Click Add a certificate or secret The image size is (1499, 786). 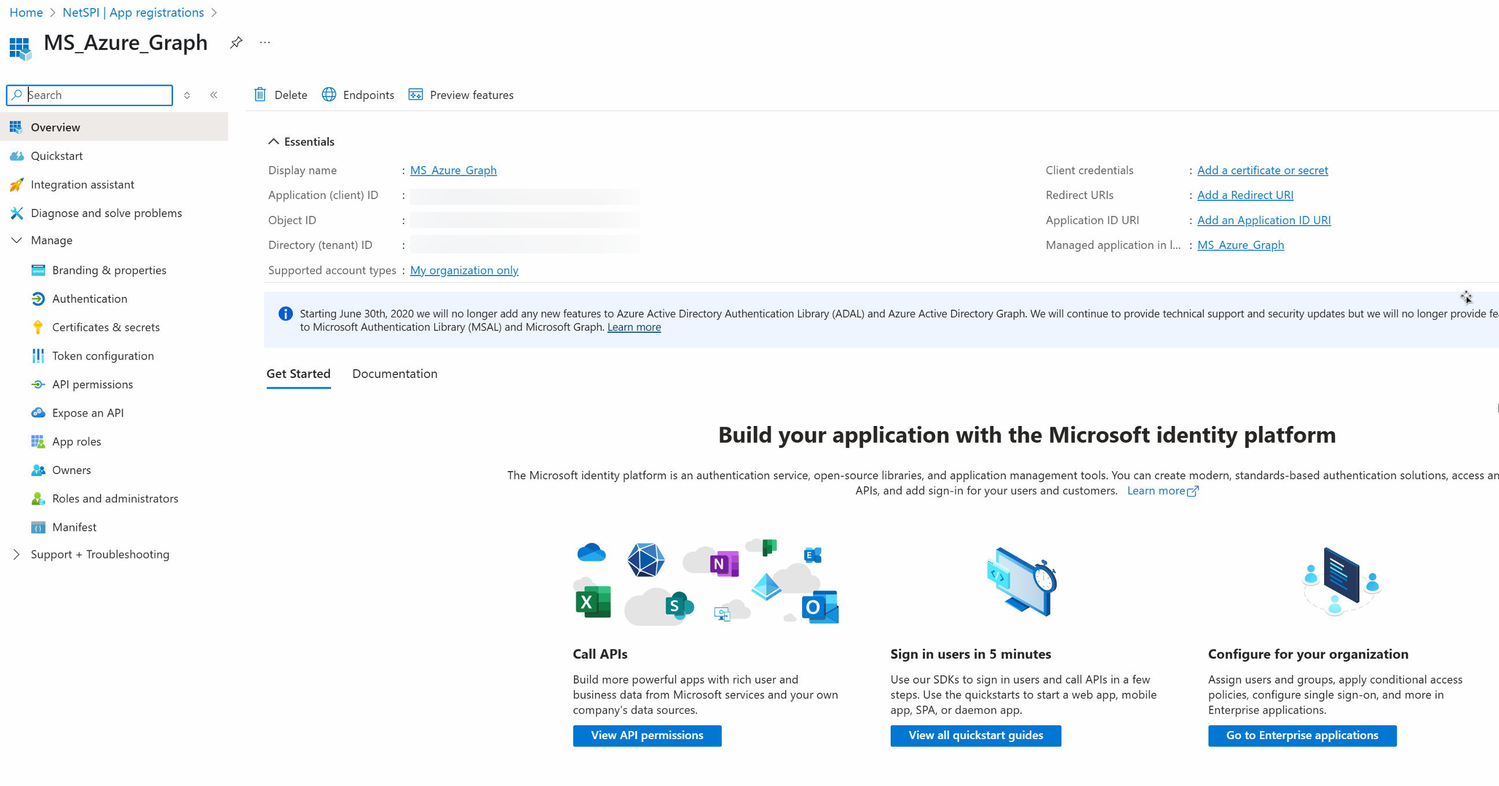coord(1262,170)
